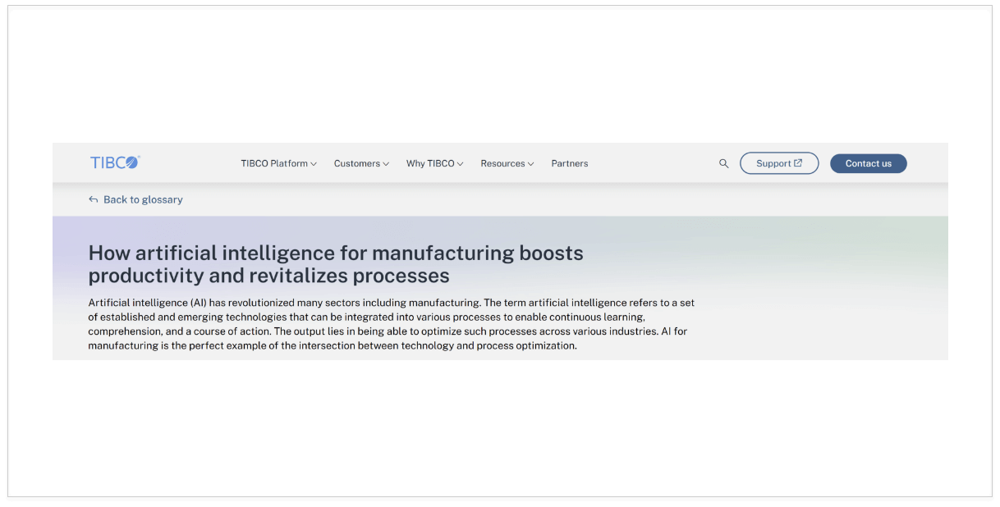Image resolution: width=1000 pixels, height=507 pixels.
Task: Open the Customers menu label
Action: tap(356, 163)
